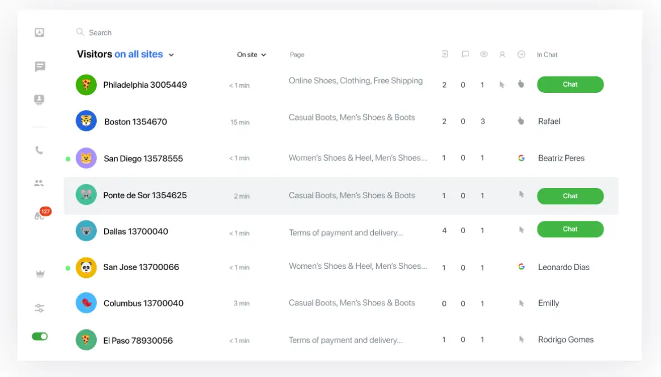
Task: Open the team members sidebar icon
Action: tap(39, 183)
